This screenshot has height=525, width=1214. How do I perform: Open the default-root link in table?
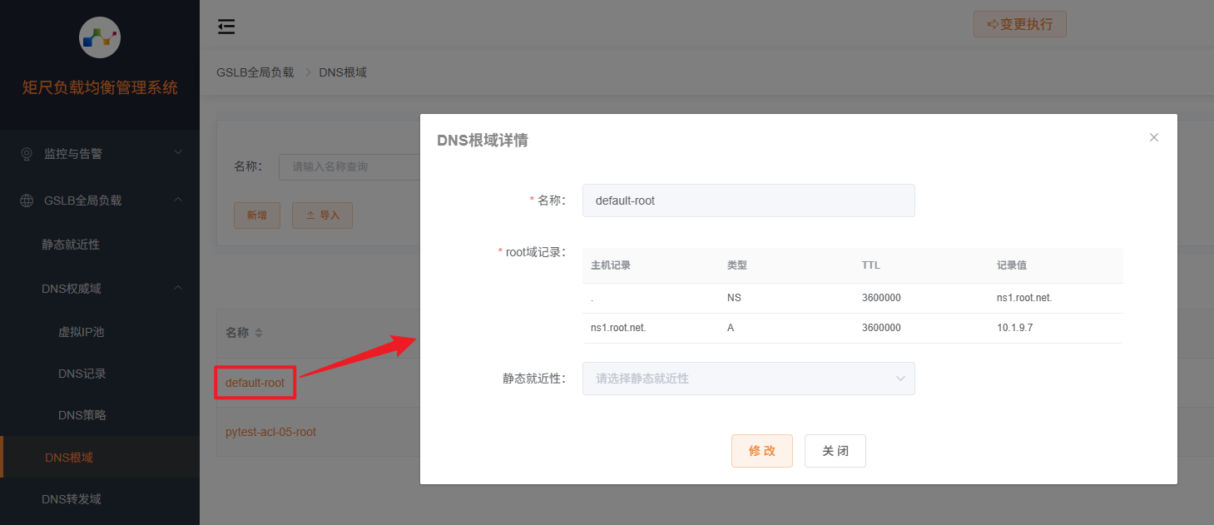pyautogui.click(x=255, y=383)
